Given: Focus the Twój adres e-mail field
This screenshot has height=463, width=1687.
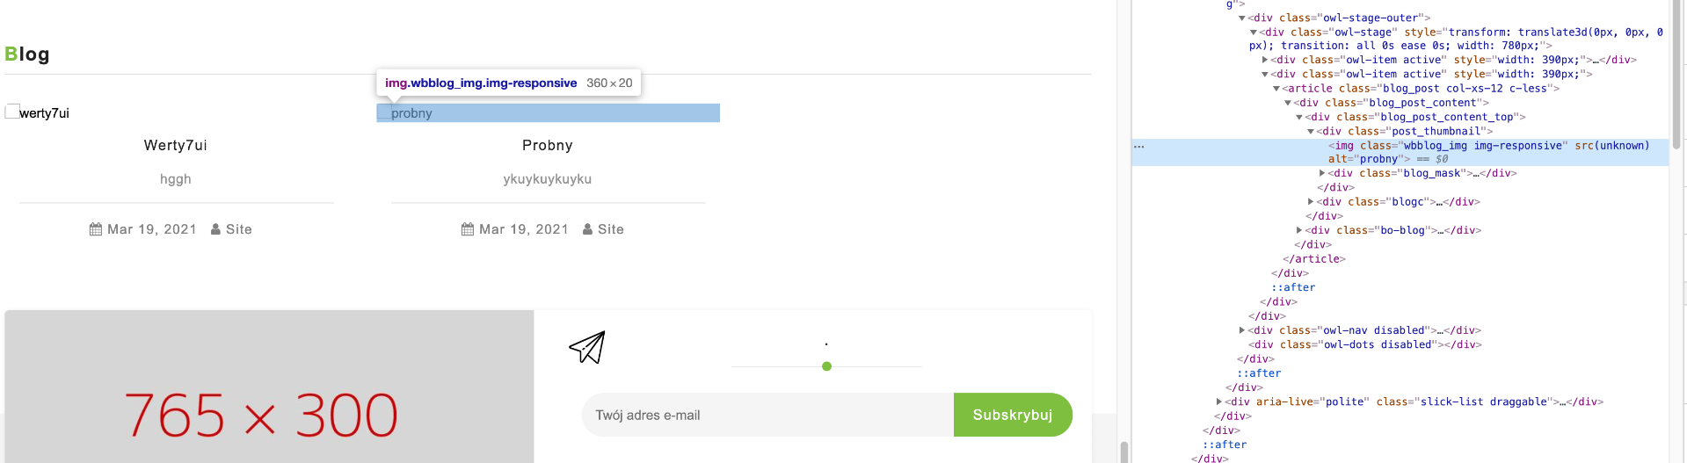Looking at the screenshot, I should (x=767, y=415).
